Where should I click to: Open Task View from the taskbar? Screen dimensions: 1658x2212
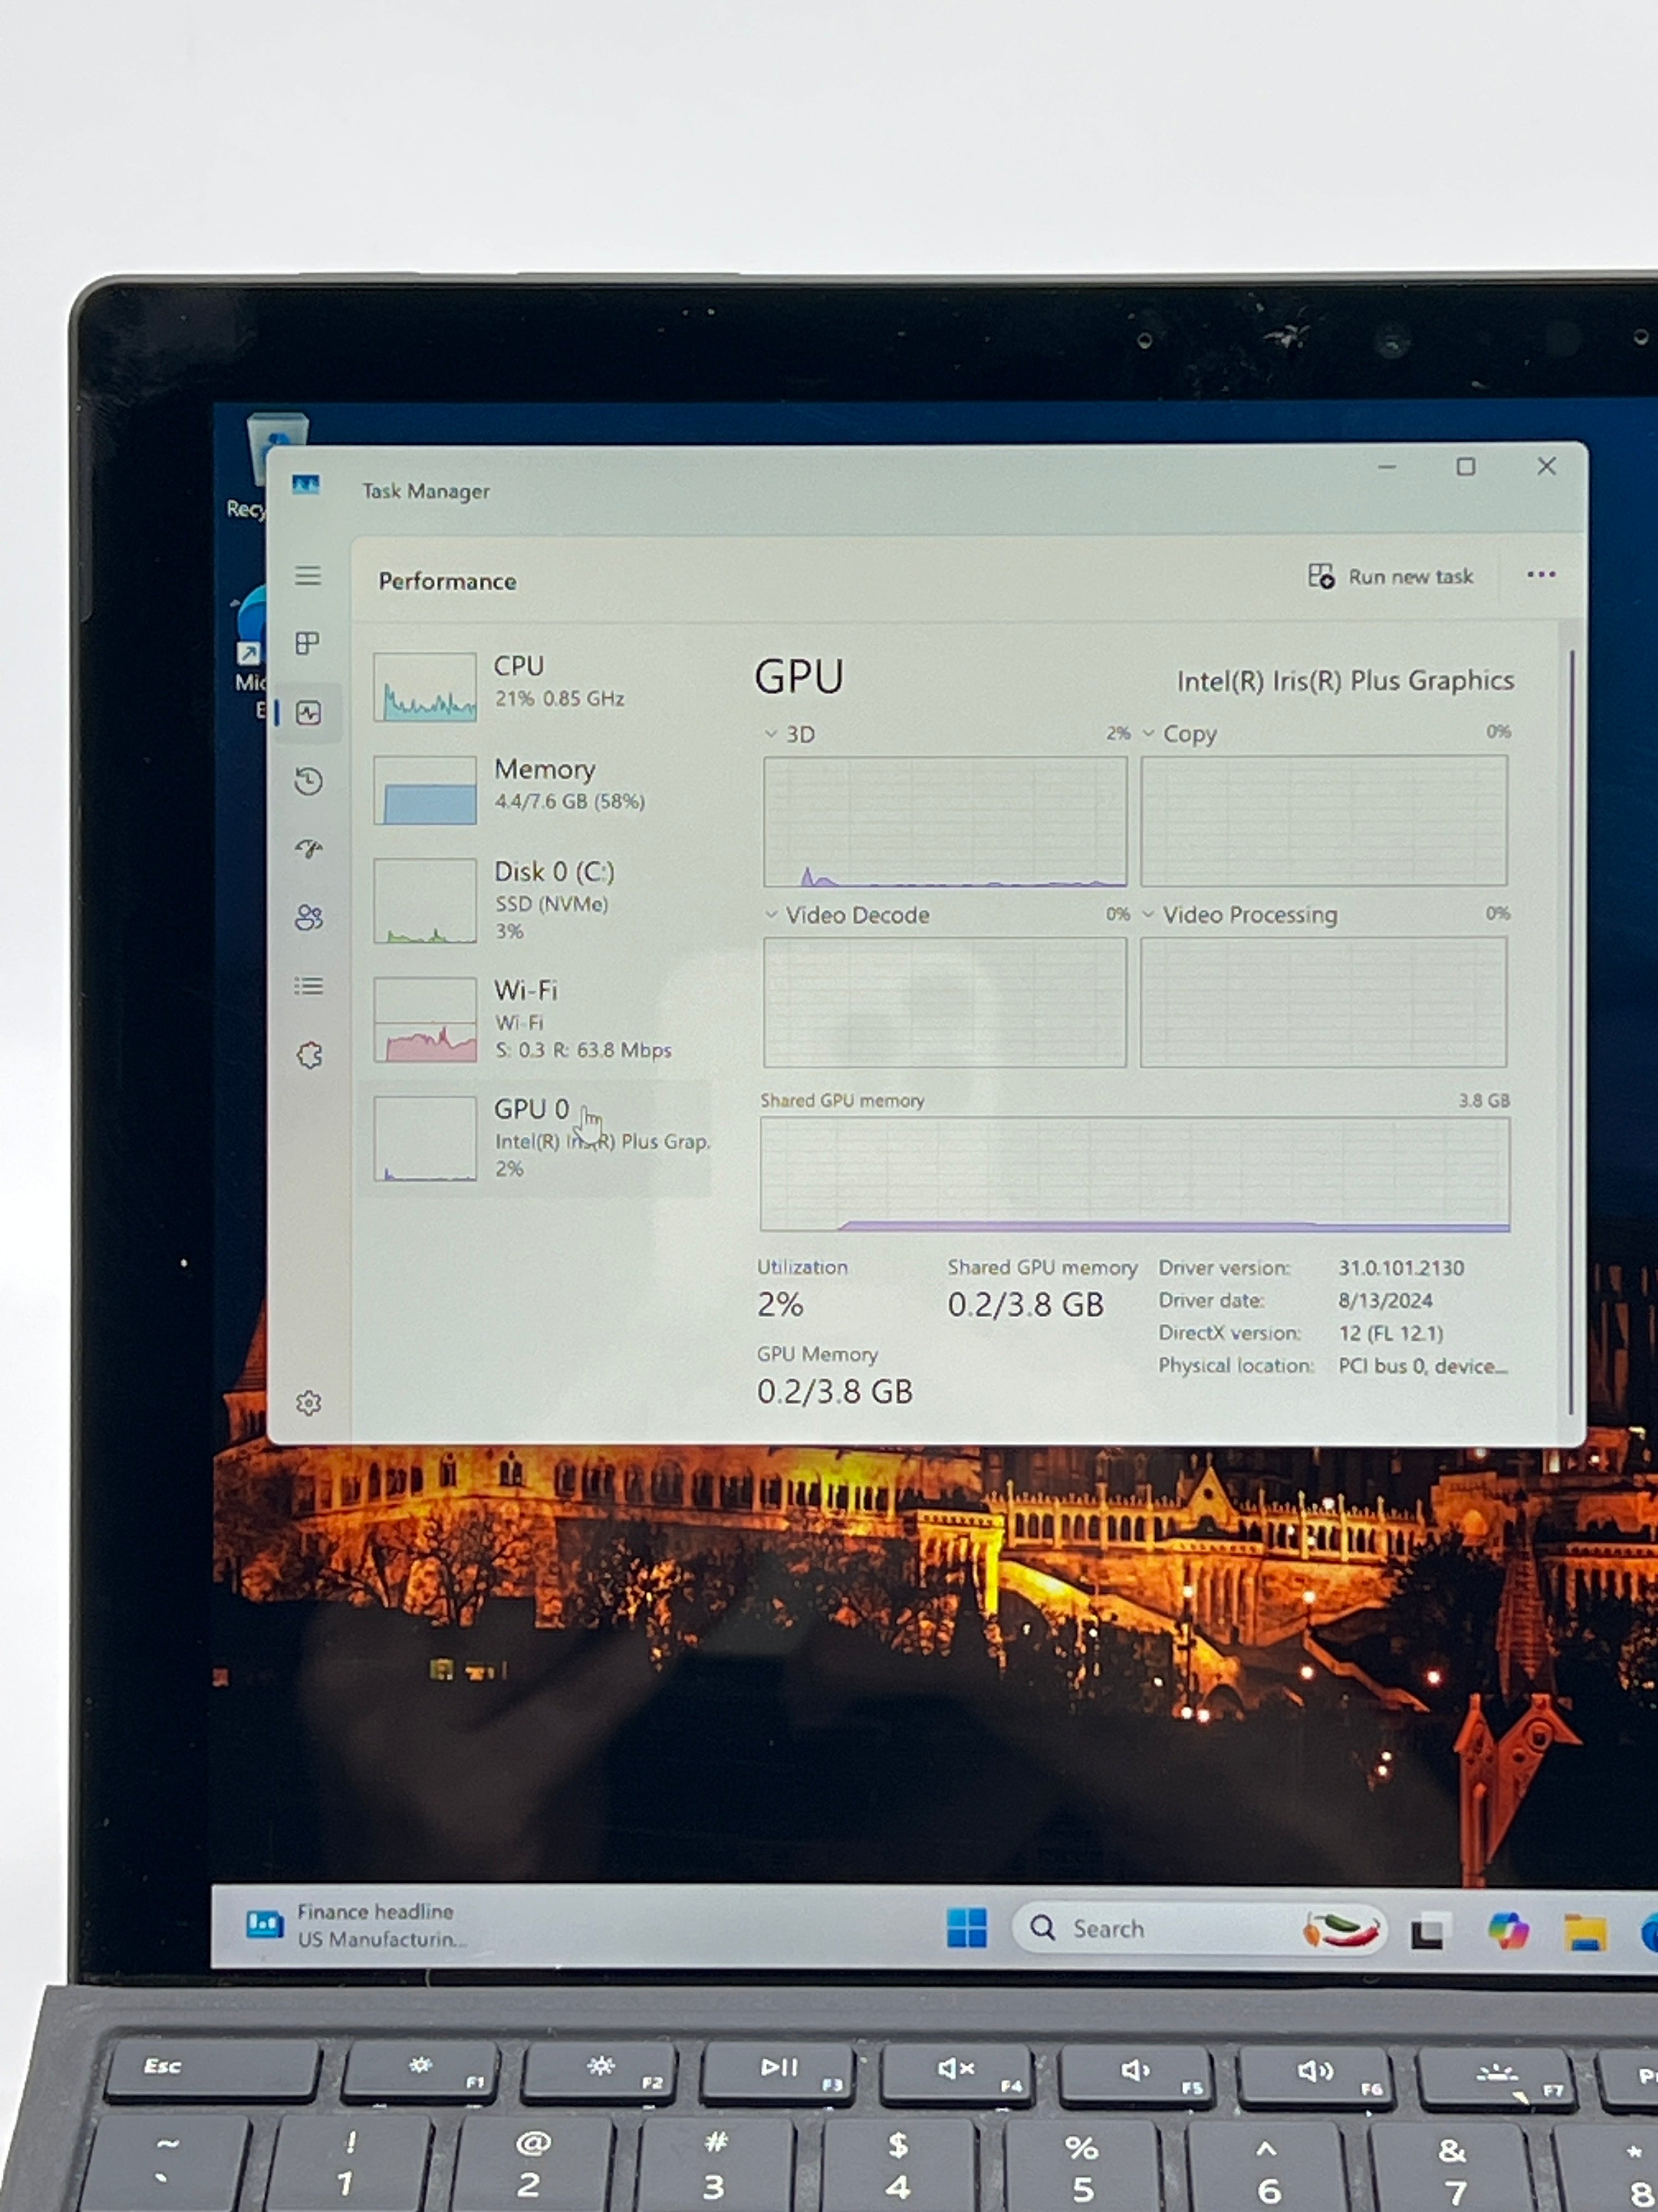tap(1428, 1931)
